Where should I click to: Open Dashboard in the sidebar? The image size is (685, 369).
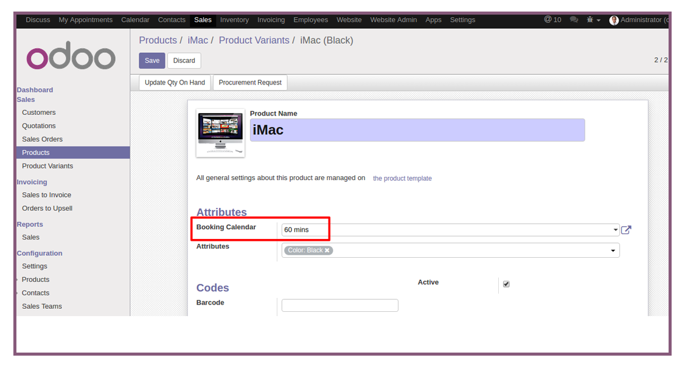[35, 90]
